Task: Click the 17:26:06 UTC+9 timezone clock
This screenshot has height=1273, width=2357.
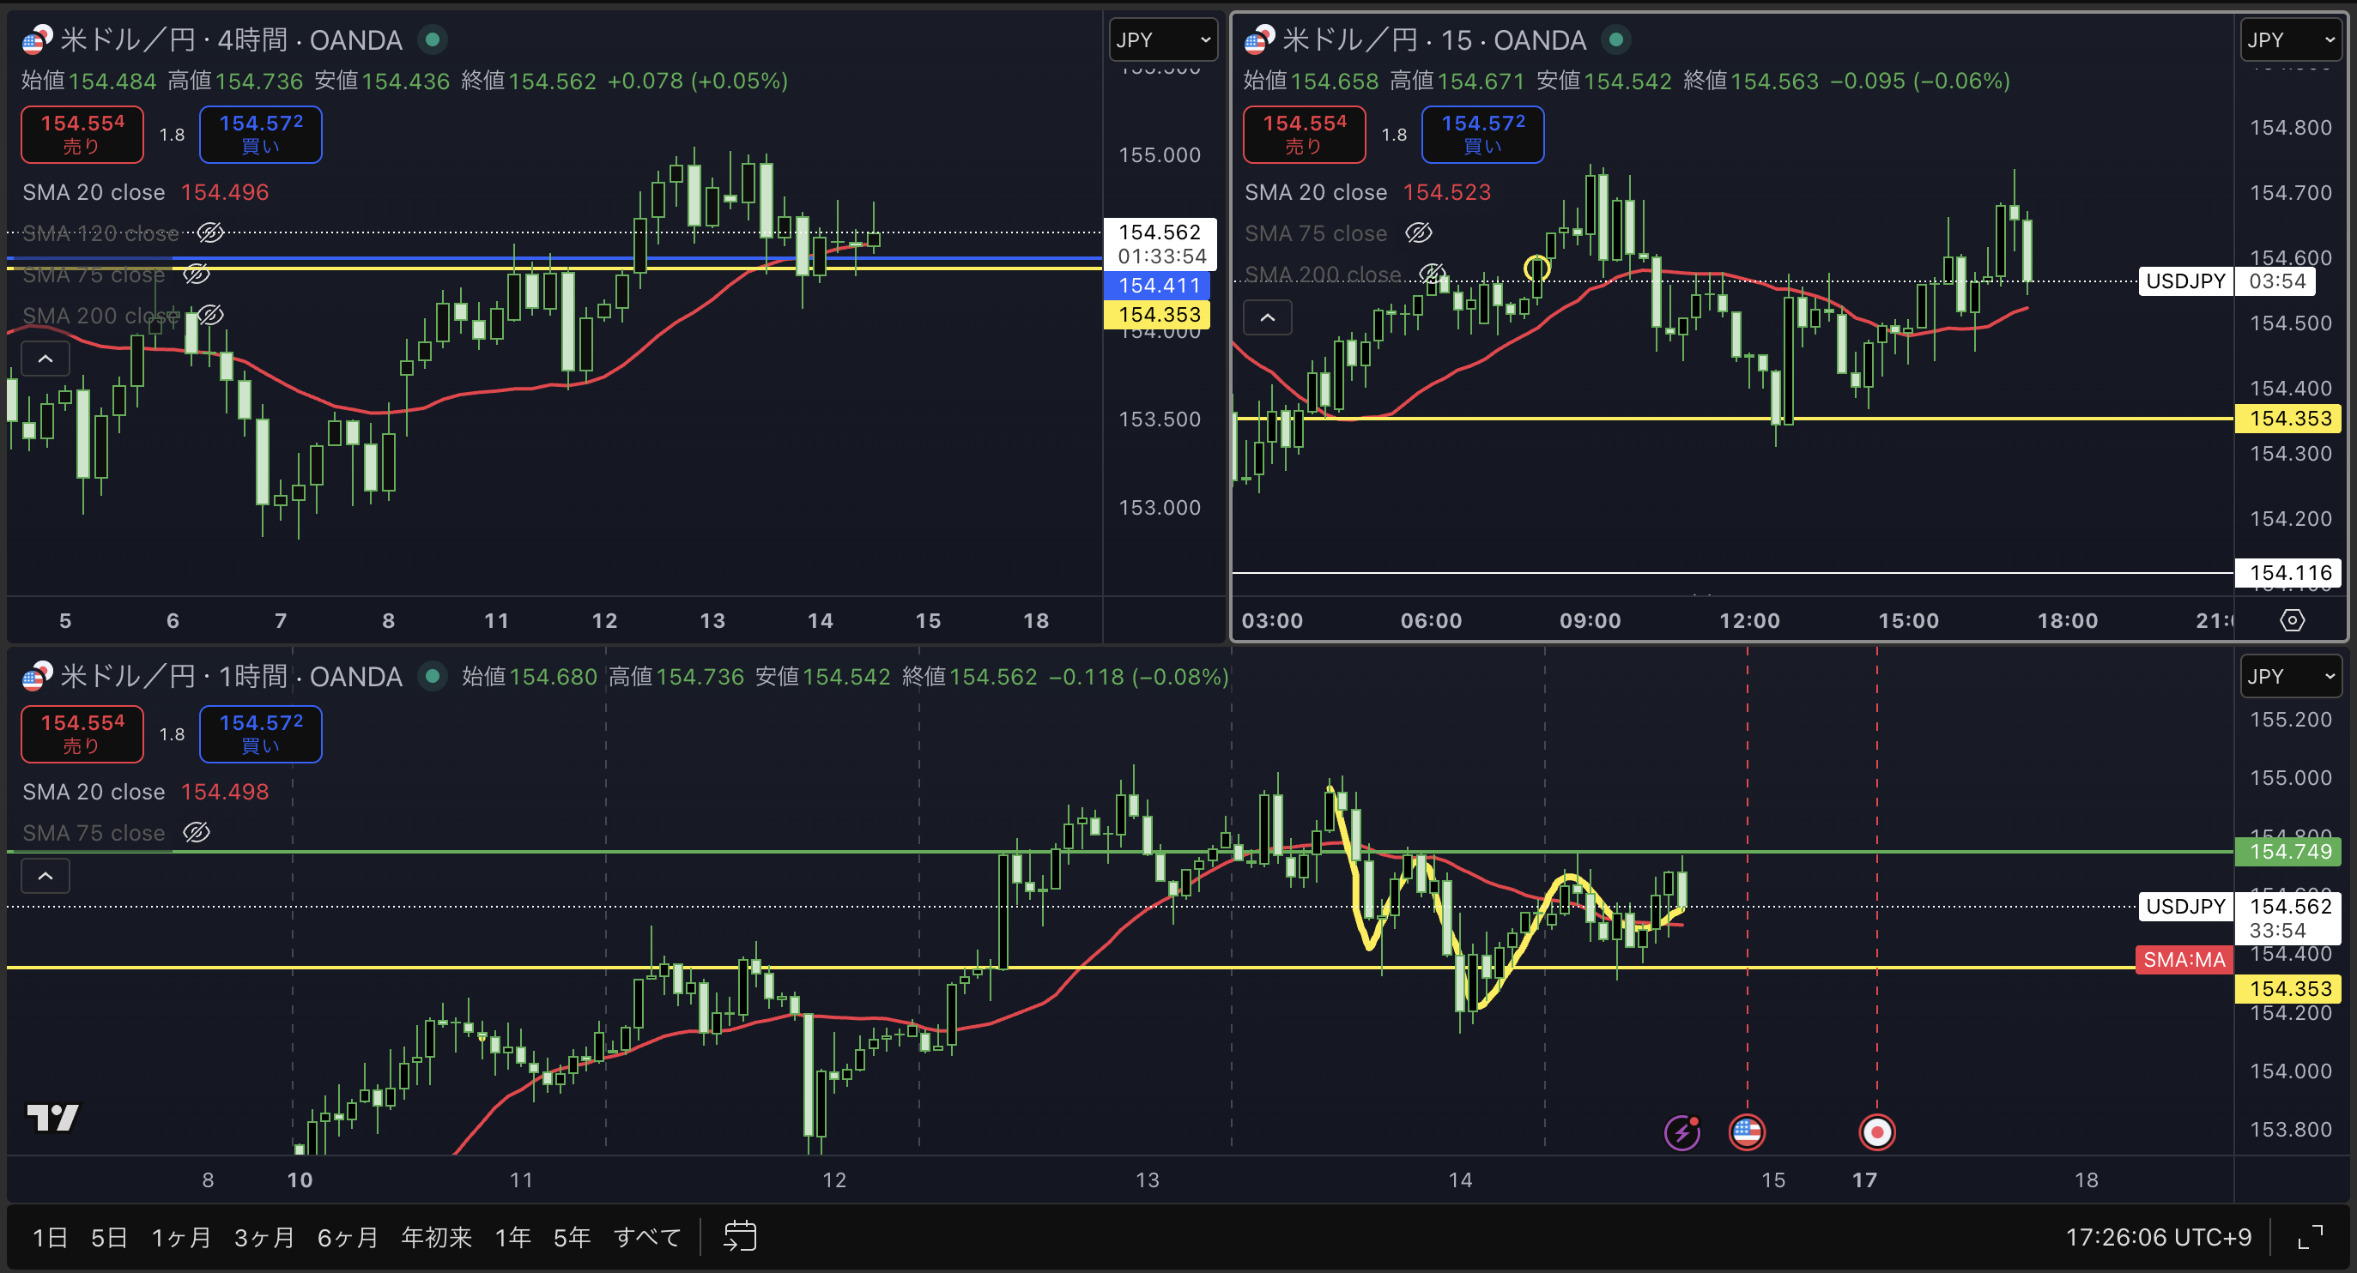Action: click(x=2158, y=1237)
